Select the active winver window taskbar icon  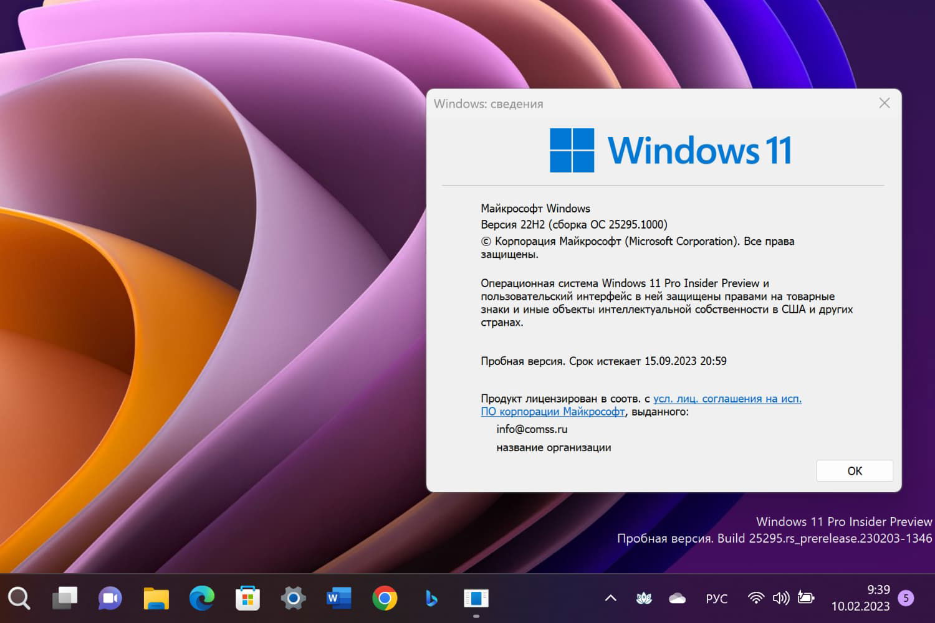pos(476,598)
